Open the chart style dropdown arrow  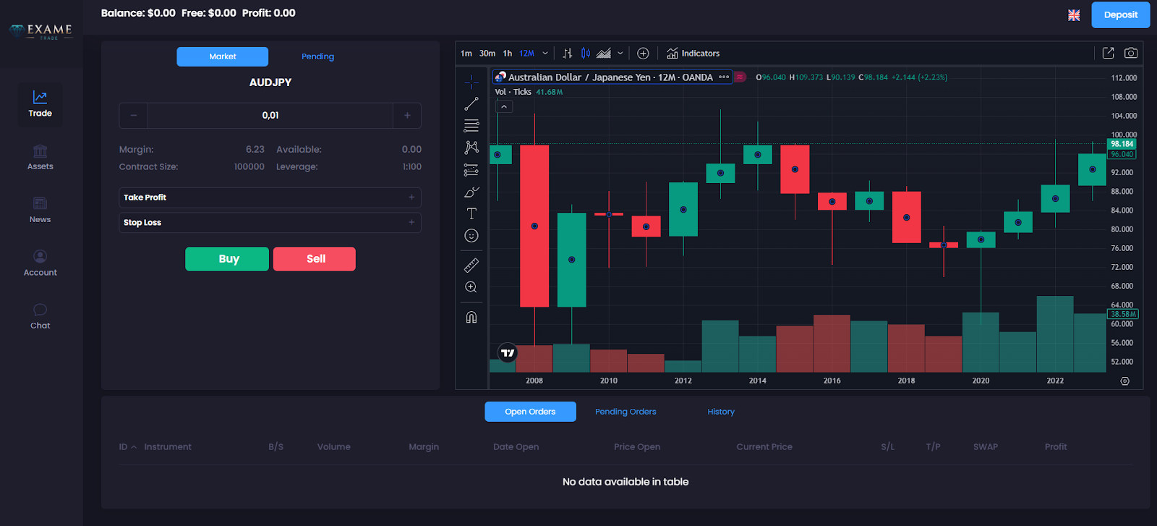pos(620,54)
